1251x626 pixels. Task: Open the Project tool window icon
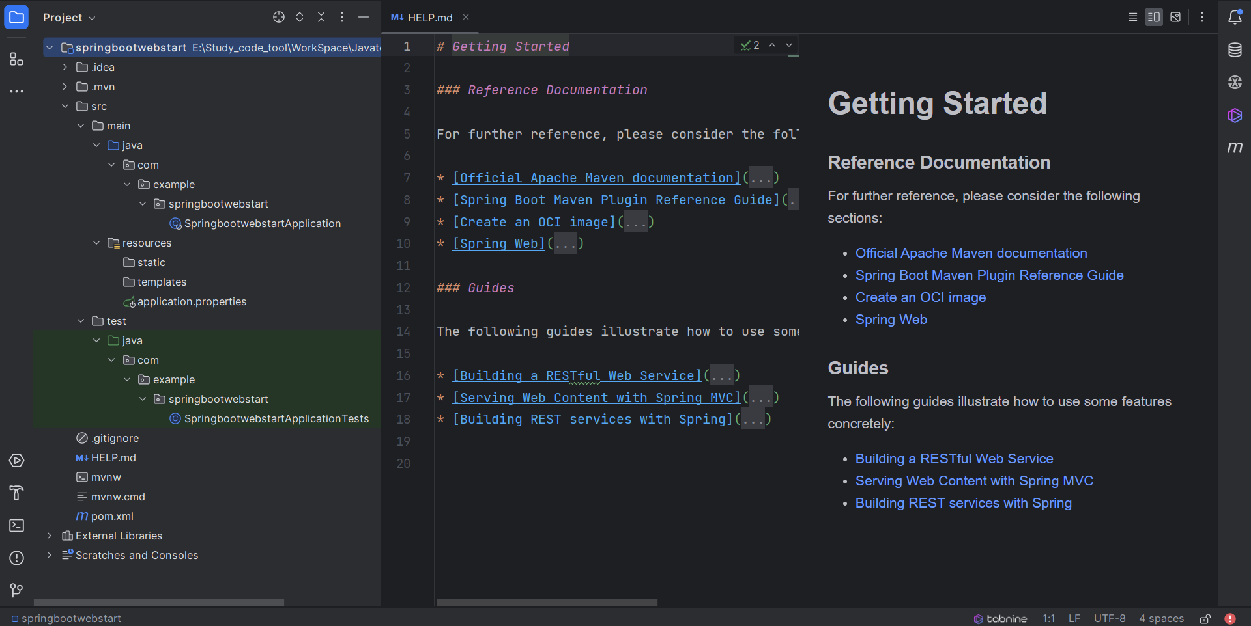[16, 17]
